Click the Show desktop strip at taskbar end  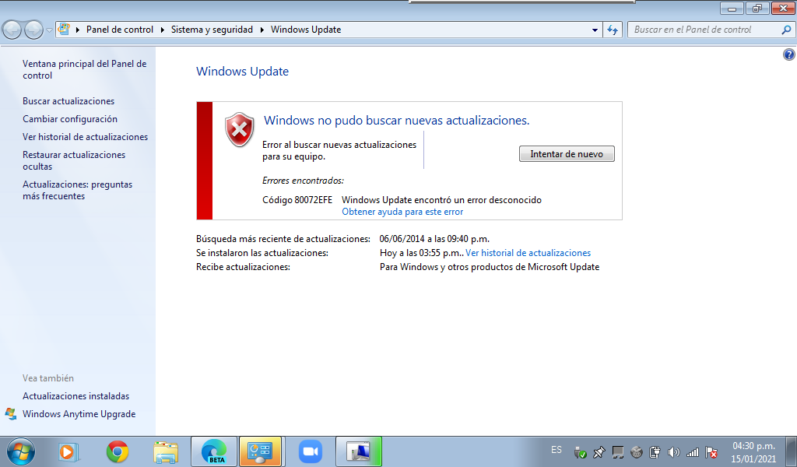click(x=793, y=451)
